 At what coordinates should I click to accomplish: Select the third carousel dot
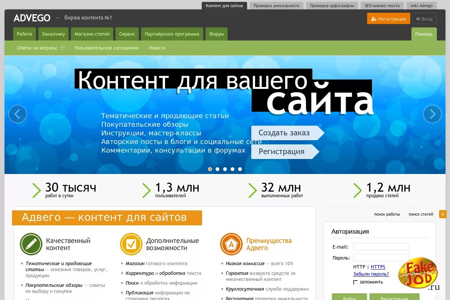pos(225,169)
